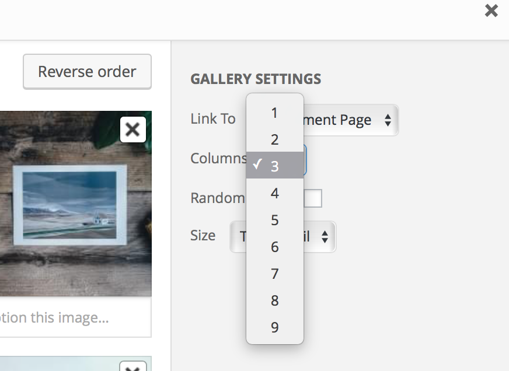Viewport: 509px width, 371px height.
Task: Select the checked option 3 for columns
Action: [275, 167]
